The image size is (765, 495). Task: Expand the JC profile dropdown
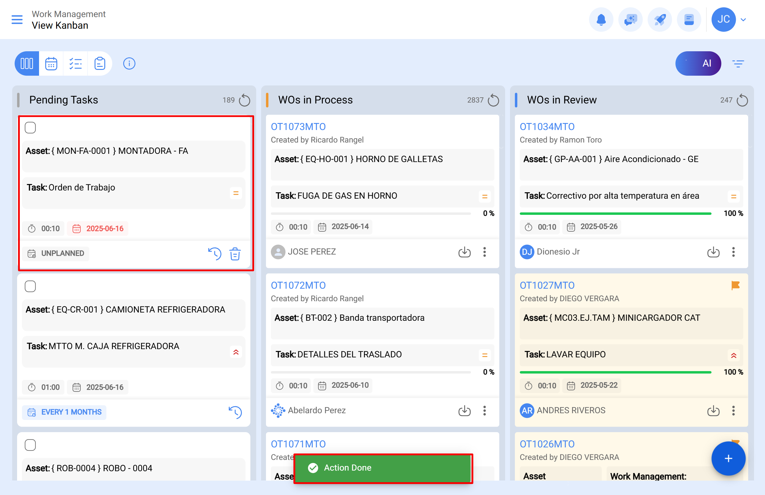[x=743, y=19]
